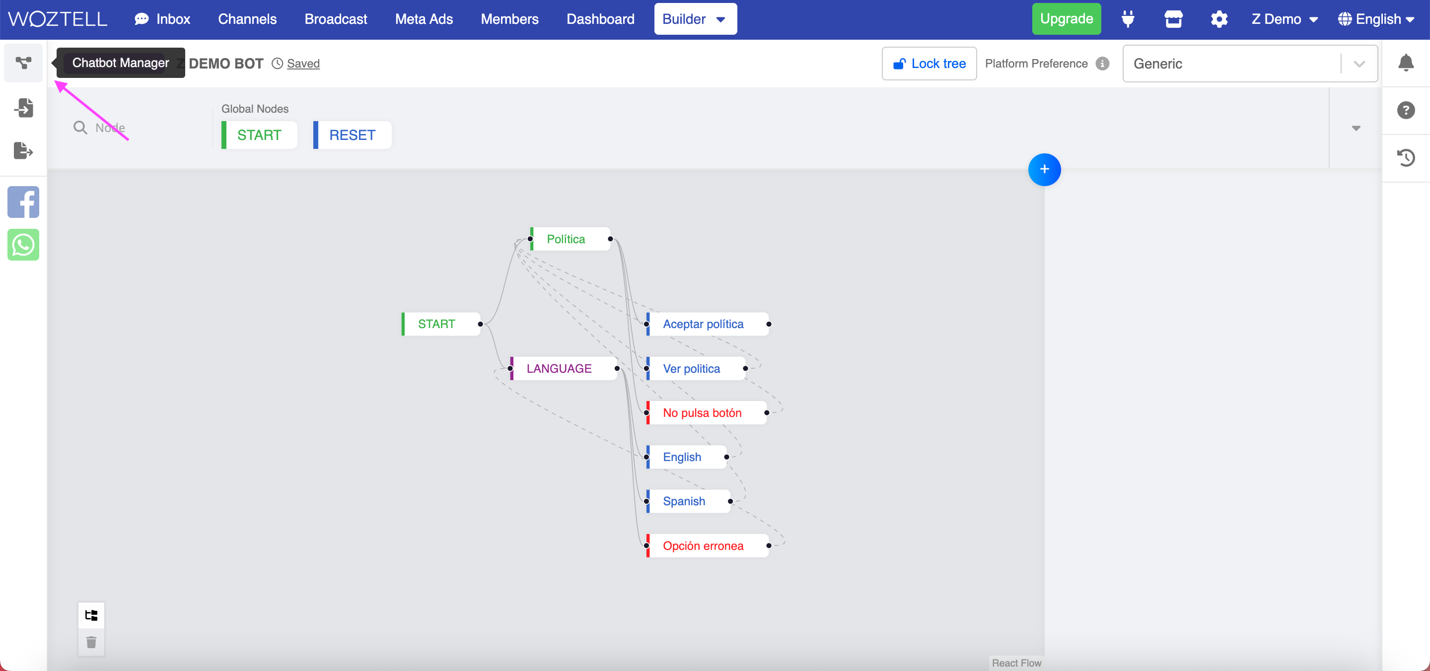Open the settings gear icon

pyautogui.click(x=1218, y=19)
